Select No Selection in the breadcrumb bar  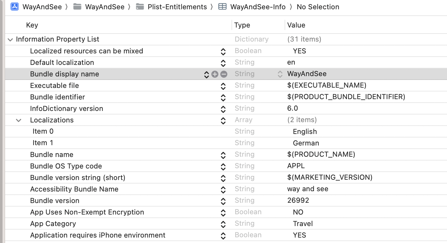coord(318,7)
